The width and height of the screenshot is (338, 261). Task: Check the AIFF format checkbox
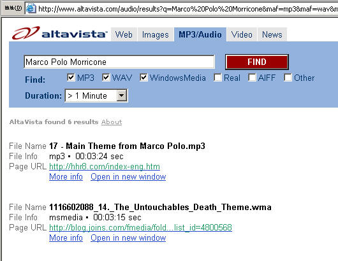(252, 77)
